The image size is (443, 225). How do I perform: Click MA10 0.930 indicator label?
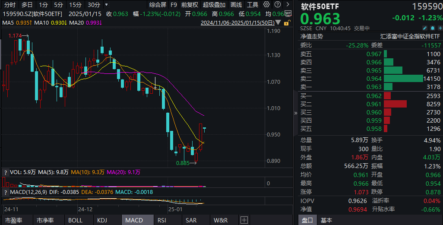tap(51, 22)
